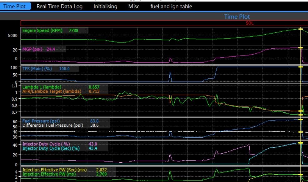Select the Lambda 1 (lambda) channel label
Screen dimensions: 308x182
[42, 87]
